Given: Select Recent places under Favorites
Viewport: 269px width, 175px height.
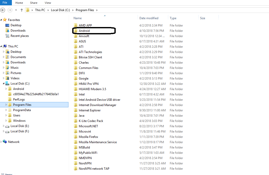Looking at the screenshot, I should coord(19,36).
